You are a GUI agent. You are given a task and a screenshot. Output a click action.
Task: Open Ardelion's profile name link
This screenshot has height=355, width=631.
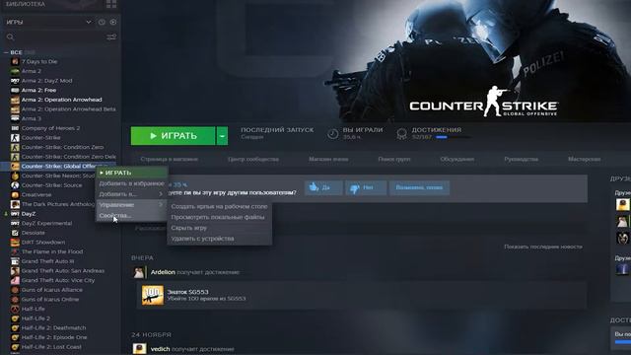(163, 272)
